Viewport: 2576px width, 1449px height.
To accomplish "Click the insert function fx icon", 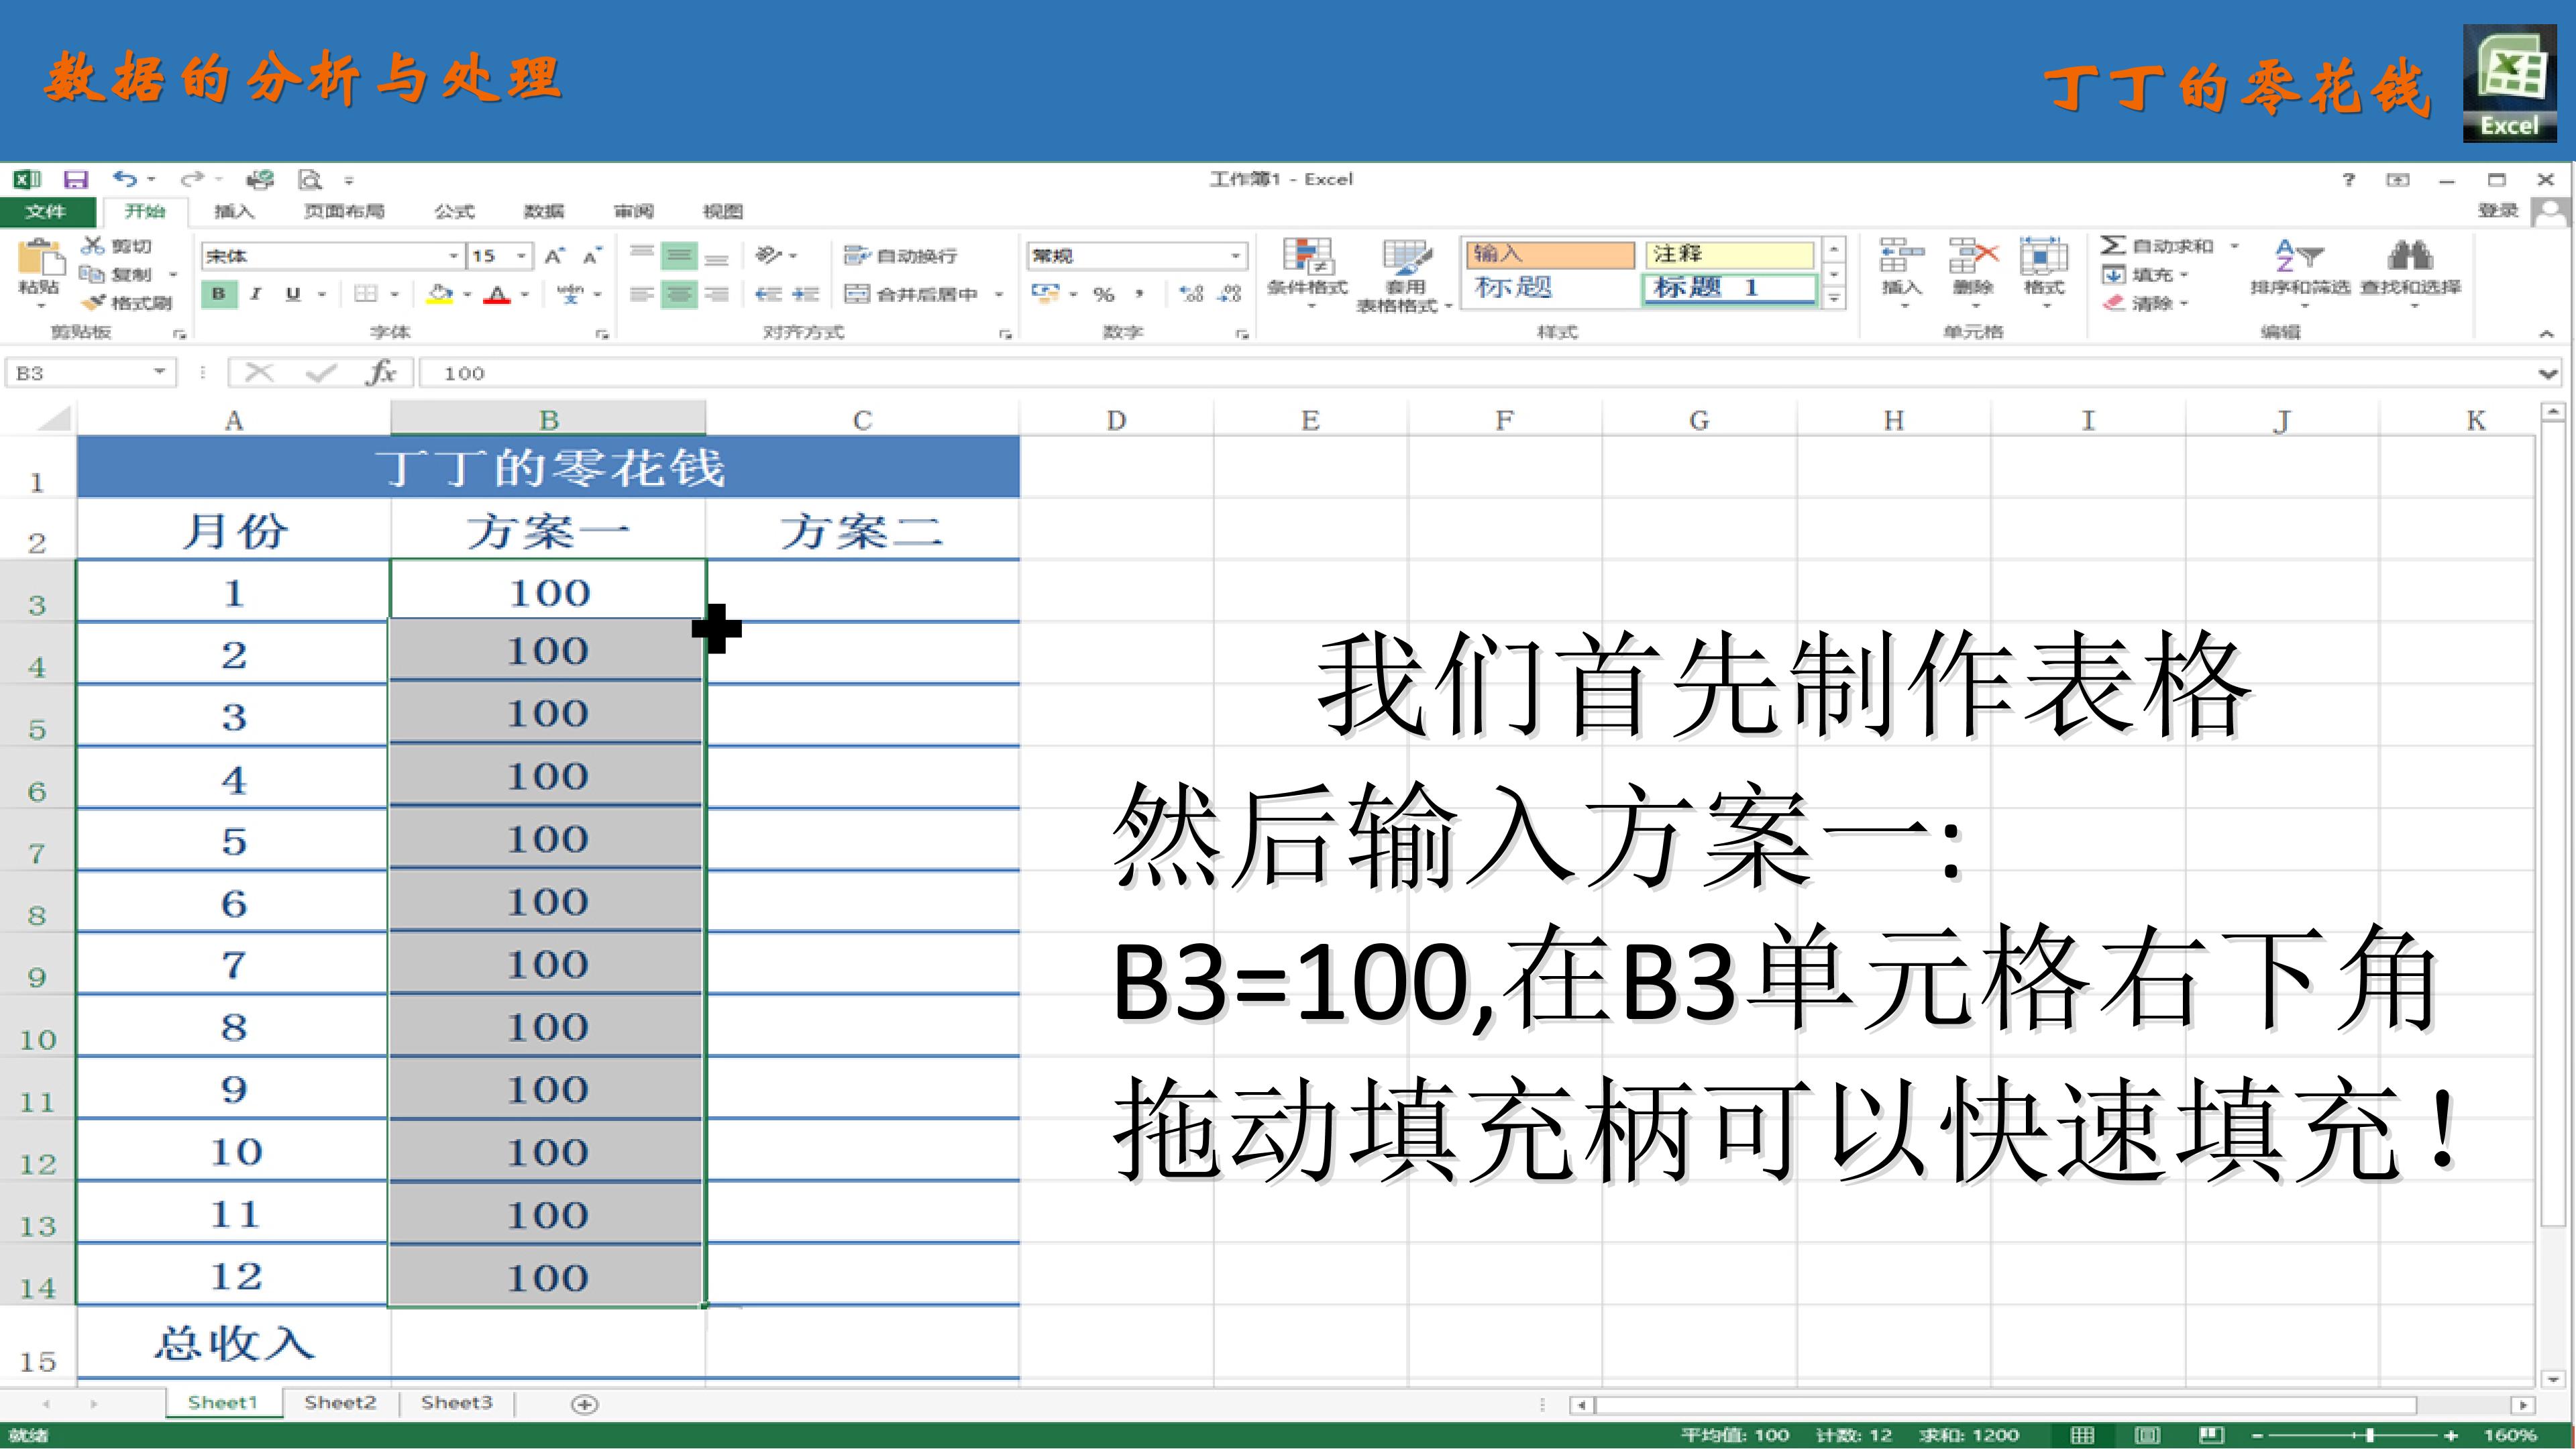I will [x=381, y=373].
